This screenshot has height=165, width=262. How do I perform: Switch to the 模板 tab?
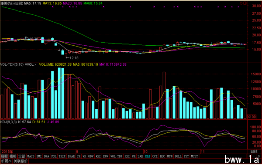click(x=13, y=156)
